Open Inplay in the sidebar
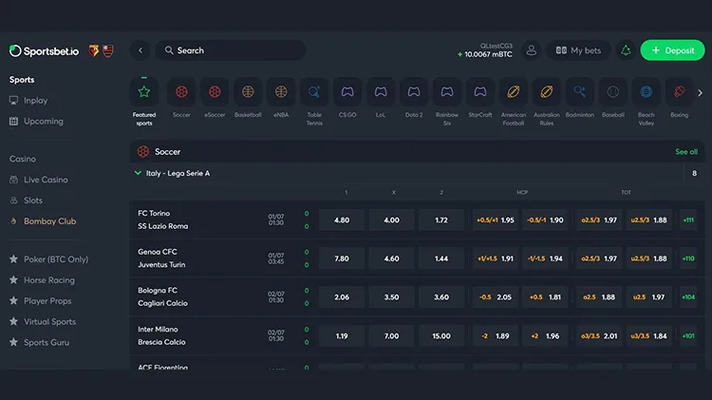Image resolution: width=712 pixels, height=400 pixels. [35, 101]
